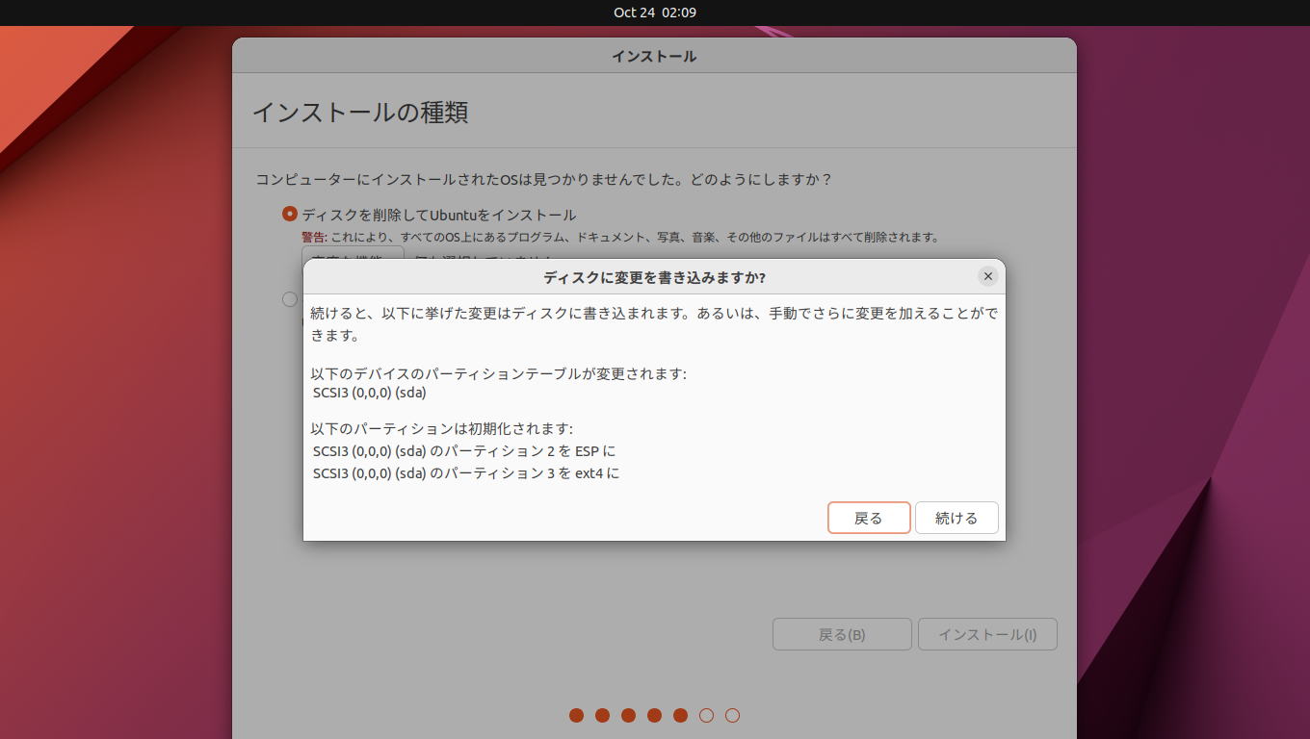Click the red 警告 warning text
1310x739 pixels.
point(314,237)
